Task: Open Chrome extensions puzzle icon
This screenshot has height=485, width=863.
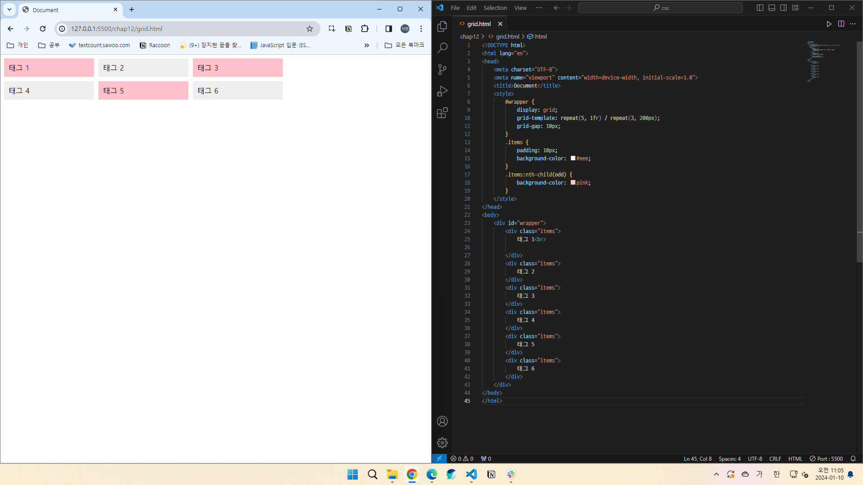Action: [x=365, y=29]
